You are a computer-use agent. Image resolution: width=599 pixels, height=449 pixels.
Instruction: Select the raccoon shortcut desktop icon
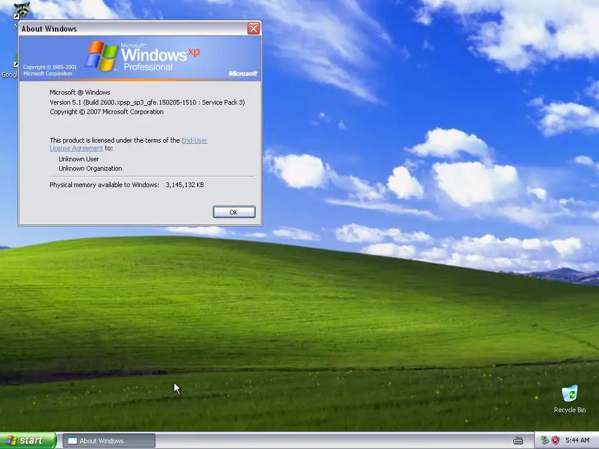pos(21,10)
